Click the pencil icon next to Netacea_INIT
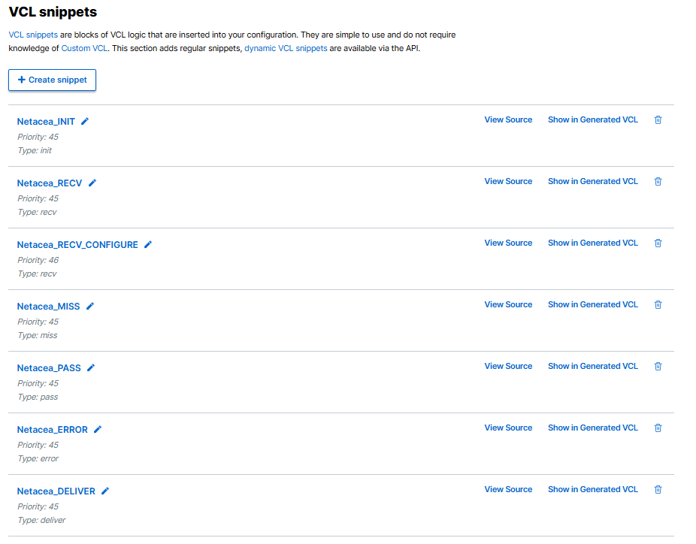 coord(85,121)
